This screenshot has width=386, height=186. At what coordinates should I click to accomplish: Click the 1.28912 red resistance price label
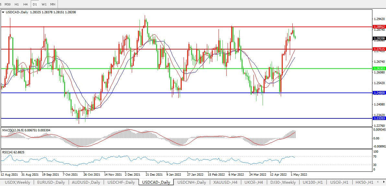[x=379, y=27]
